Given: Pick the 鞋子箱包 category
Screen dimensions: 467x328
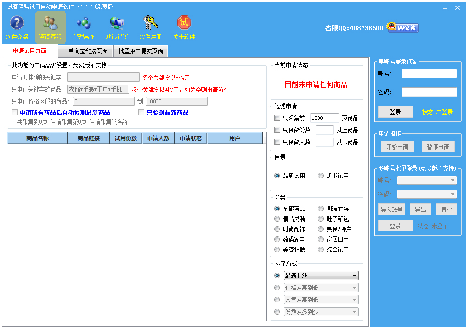Looking at the screenshot, I should pos(321,219).
